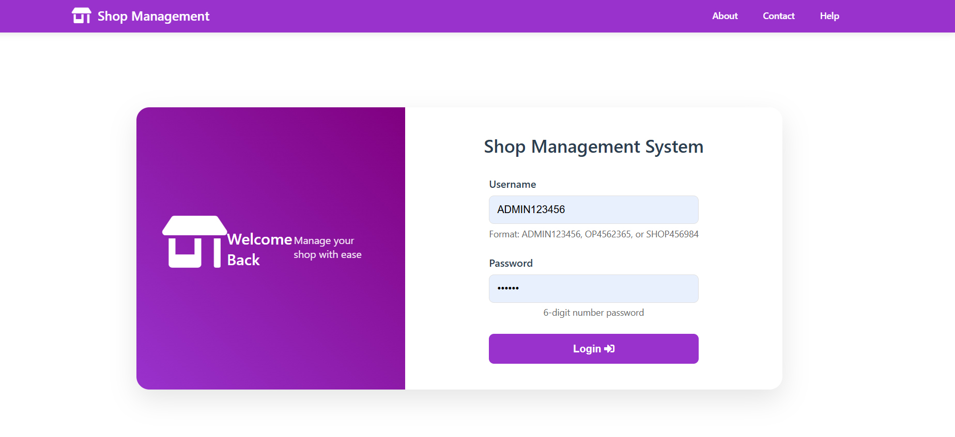Open the Help page
The image size is (955, 437).
pyautogui.click(x=829, y=16)
